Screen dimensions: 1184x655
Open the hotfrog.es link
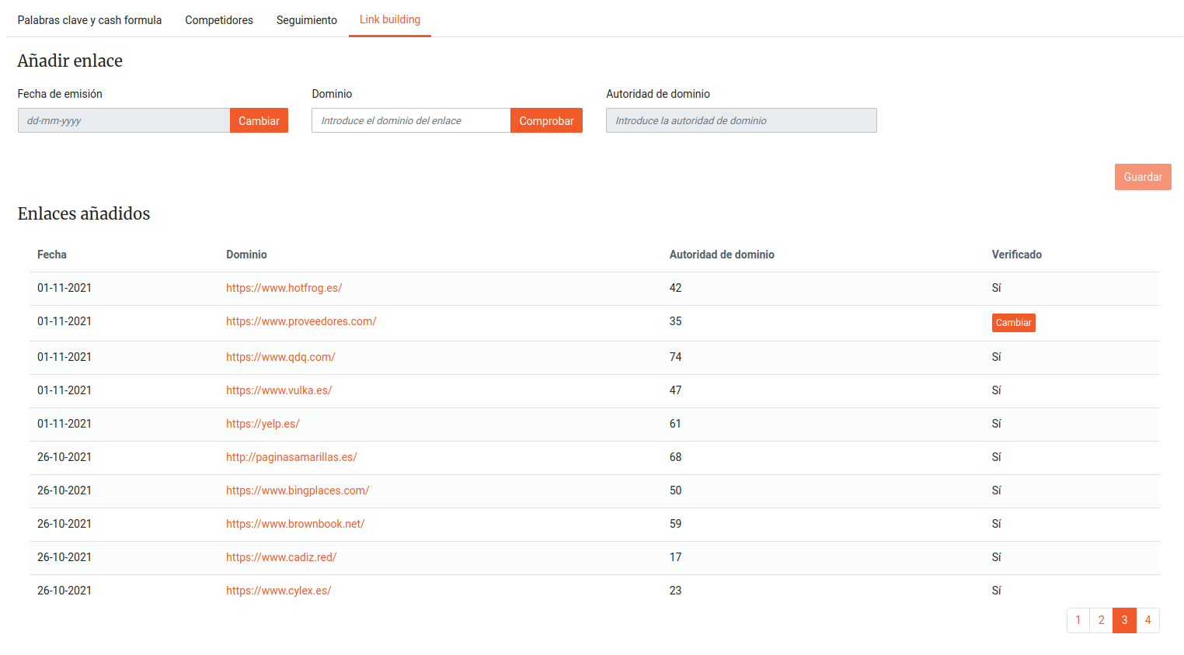click(x=284, y=288)
